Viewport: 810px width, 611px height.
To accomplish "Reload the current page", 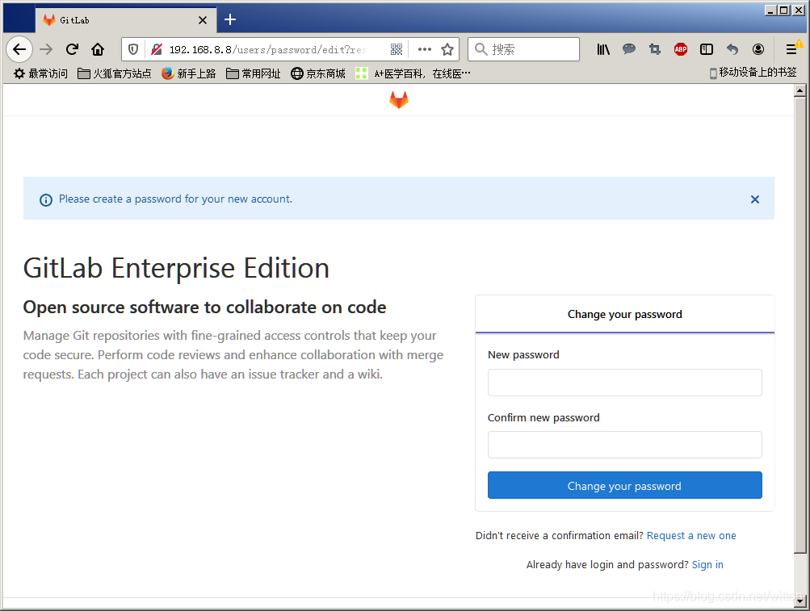I will click(72, 49).
